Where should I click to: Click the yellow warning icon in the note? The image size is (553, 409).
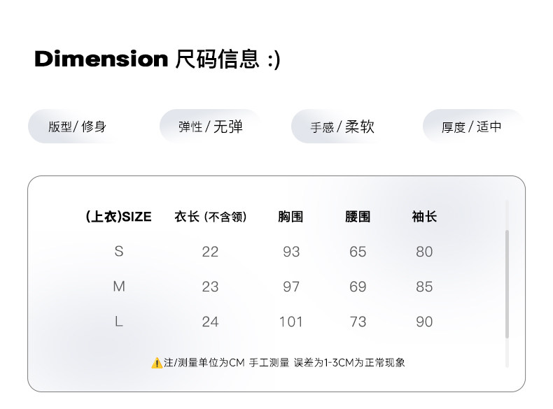click(x=157, y=363)
